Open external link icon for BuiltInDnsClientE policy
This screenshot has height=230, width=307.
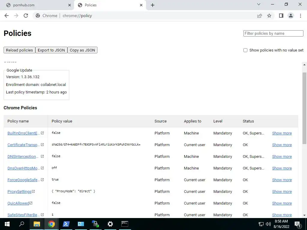(x=42, y=133)
